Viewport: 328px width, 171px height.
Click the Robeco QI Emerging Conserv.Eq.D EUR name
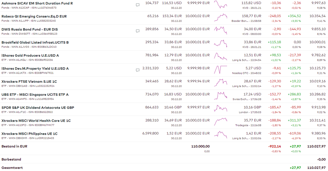pyautogui.click(x=34, y=17)
